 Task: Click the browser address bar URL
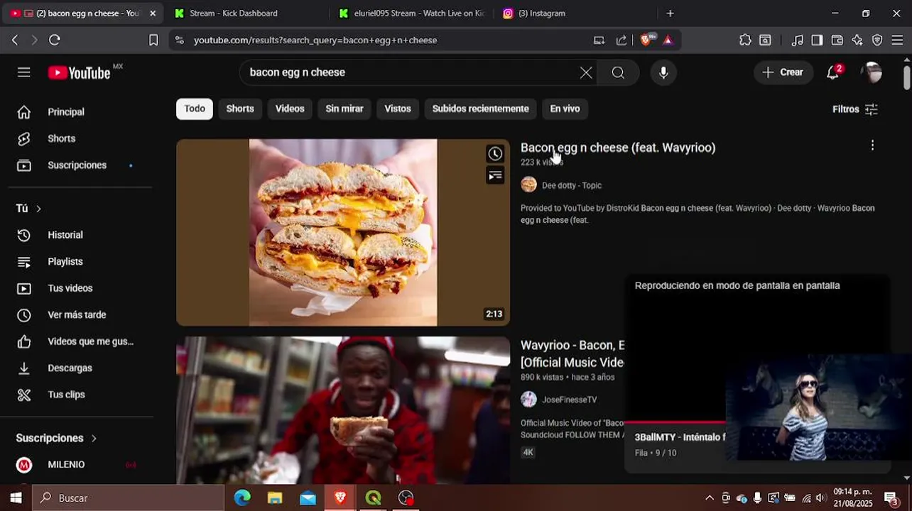[315, 40]
